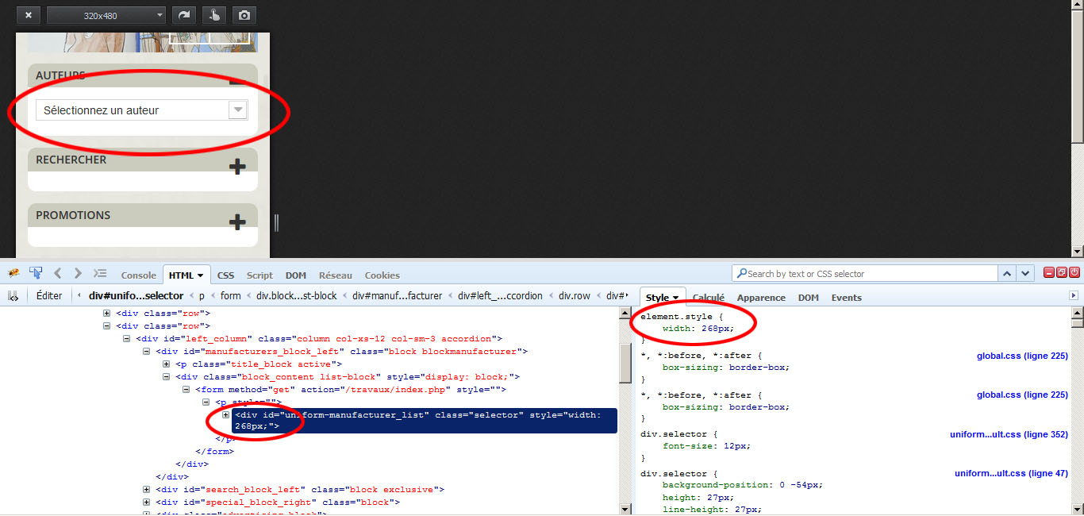The width and height of the screenshot is (1084, 516).
Task: Collapse the manufacturers_block_left div node
Action: point(147,352)
